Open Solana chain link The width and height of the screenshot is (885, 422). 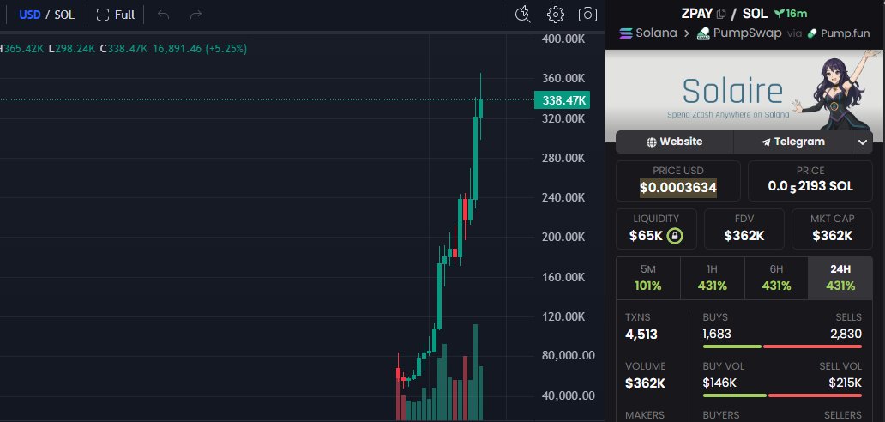pyautogui.click(x=648, y=33)
